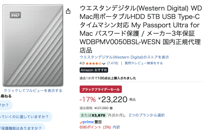Click the info icon beside the past price
208x130 pixels.
111,108
